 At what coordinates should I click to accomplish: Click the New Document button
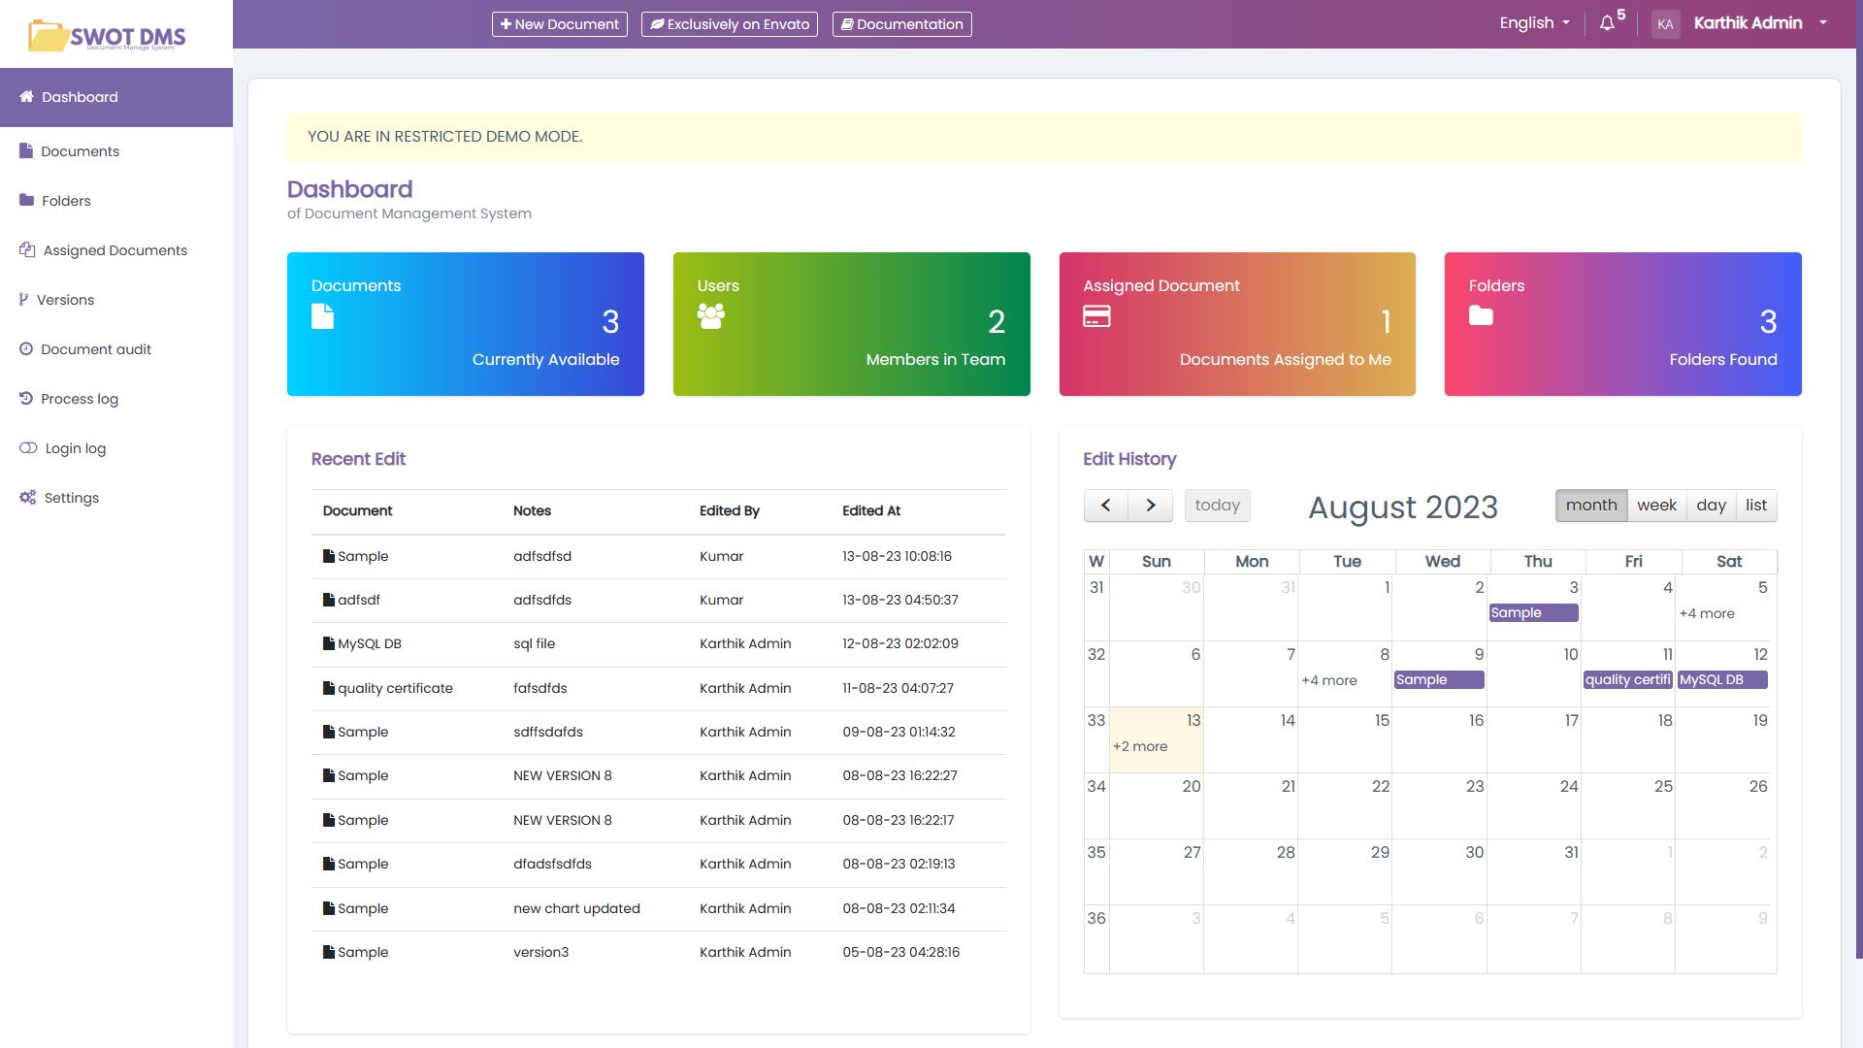tap(559, 24)
